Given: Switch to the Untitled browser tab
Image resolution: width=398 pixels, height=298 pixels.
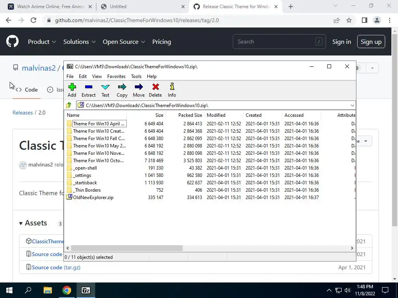Looking at the screenshot, I should coord(143,7).
